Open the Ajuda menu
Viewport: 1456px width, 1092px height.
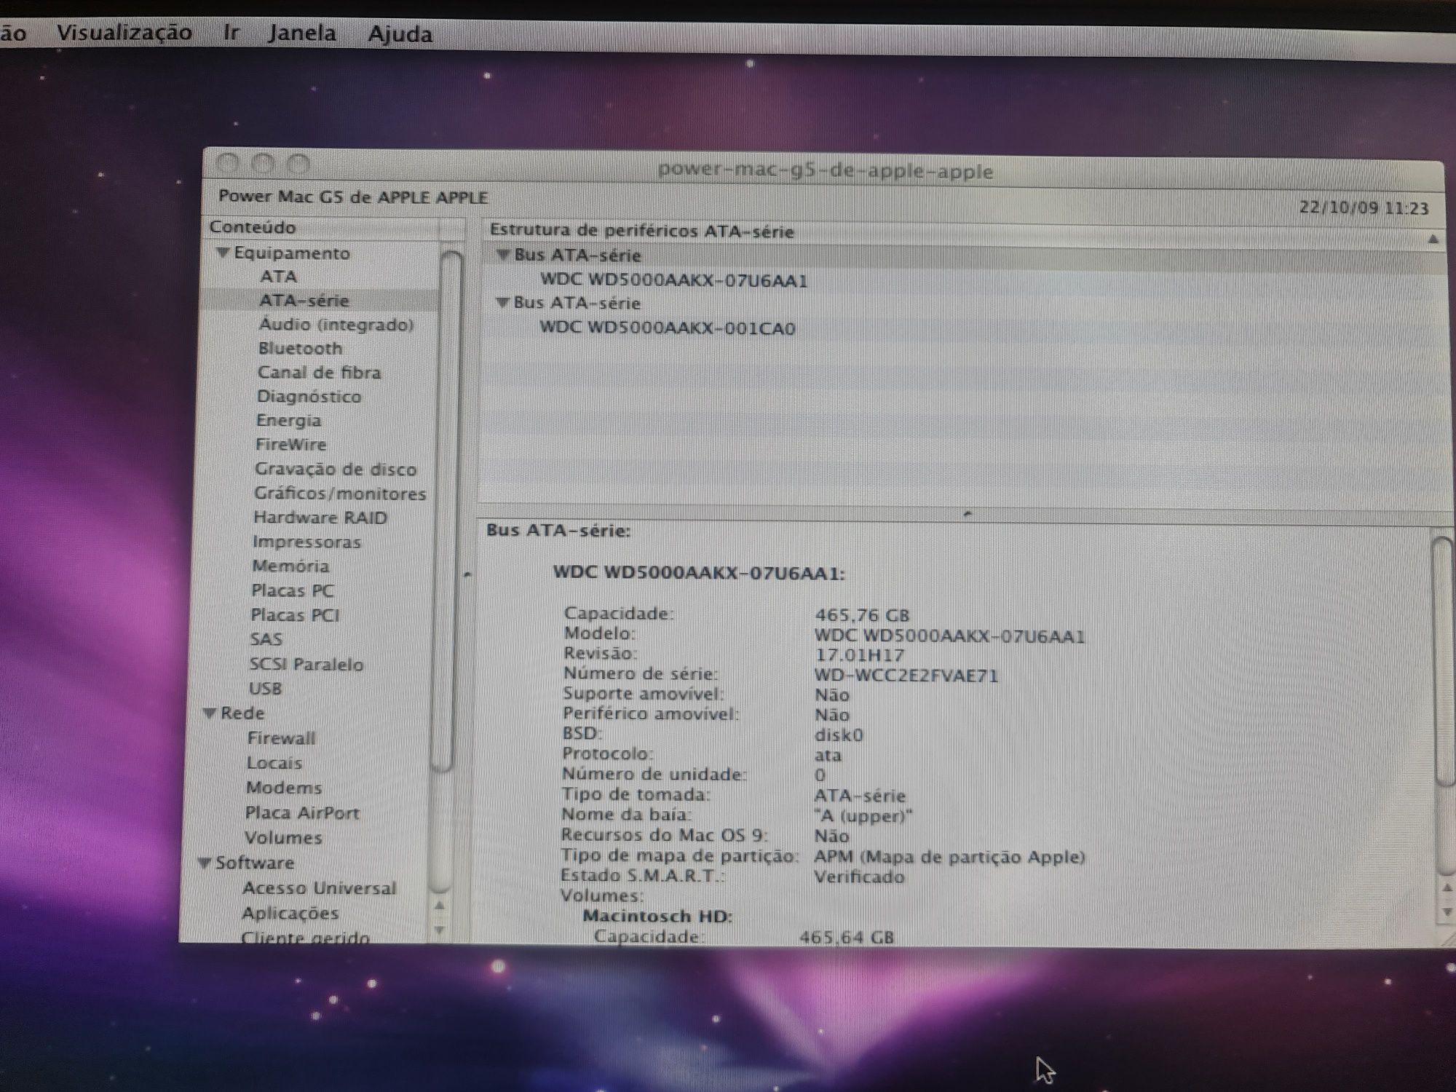(400, 34)
